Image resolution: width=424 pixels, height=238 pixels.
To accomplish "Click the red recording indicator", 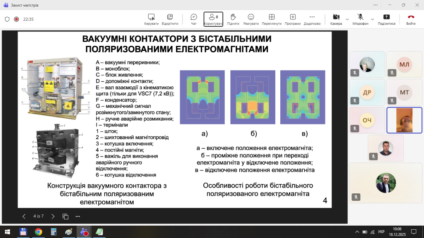I will pyautogui.click(x=17, y=19).
